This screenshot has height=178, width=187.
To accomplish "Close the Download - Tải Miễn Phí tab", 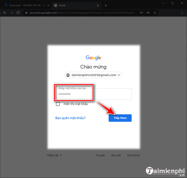I will (x=48, y=5).
